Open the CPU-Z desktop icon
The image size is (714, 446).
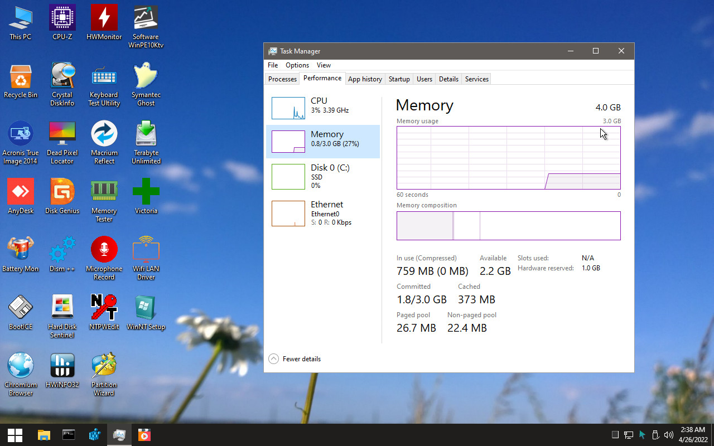tap(62, 19)
